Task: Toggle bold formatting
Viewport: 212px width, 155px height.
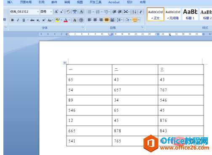Action: (x=13, y=20)
